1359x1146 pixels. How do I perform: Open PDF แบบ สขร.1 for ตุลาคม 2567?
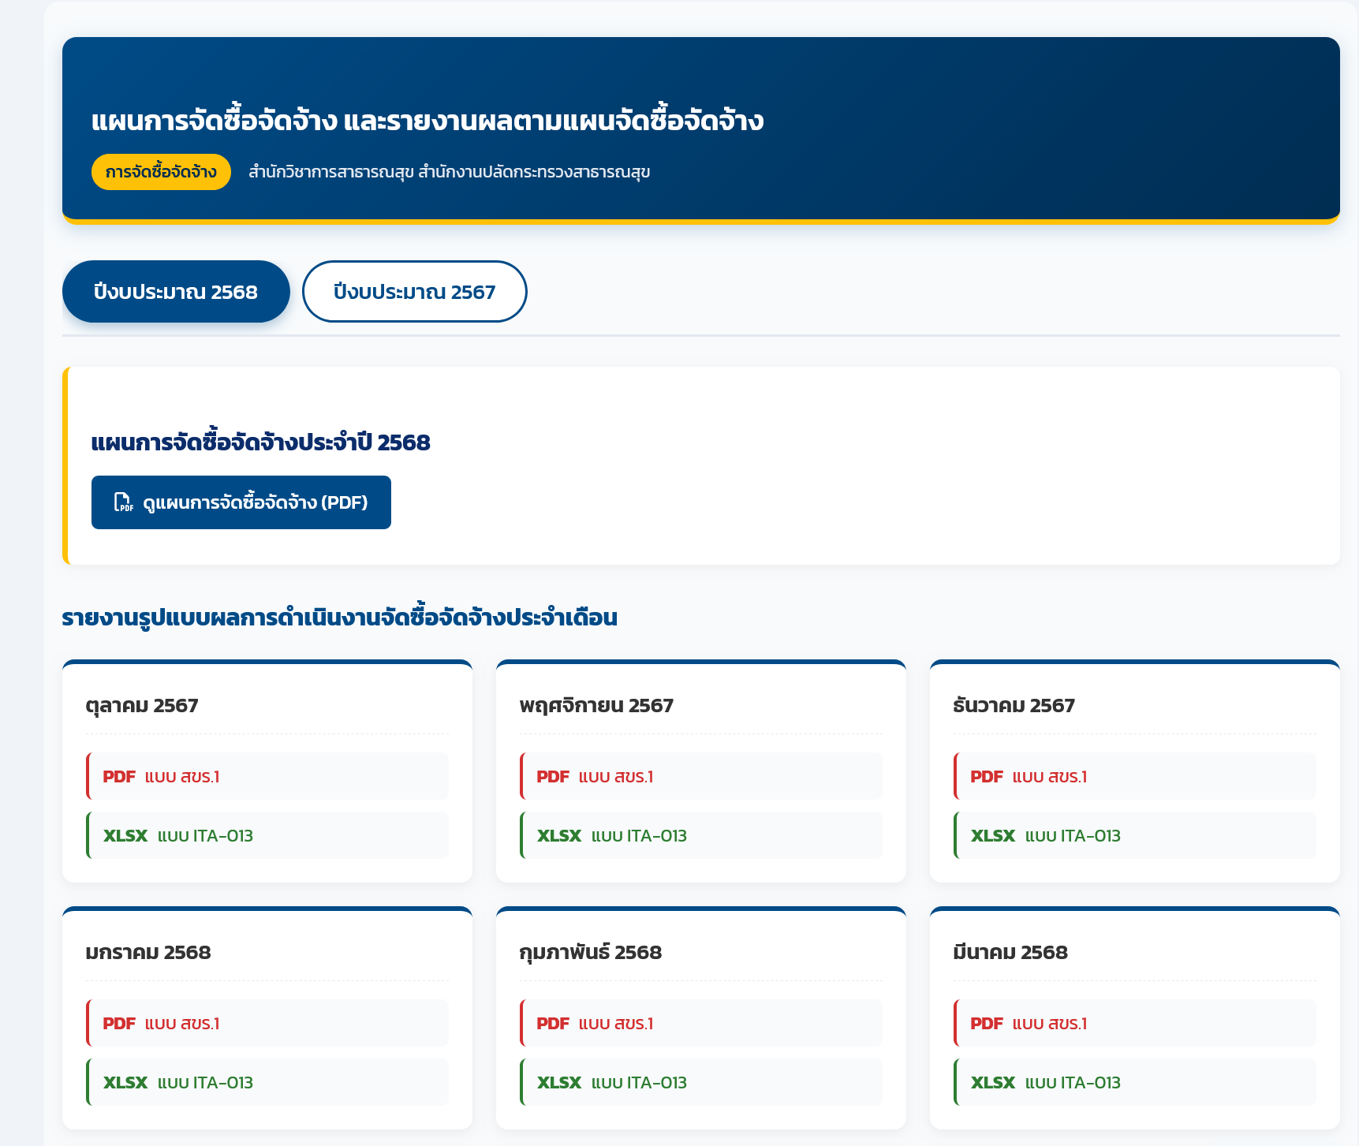click(267, 776)
